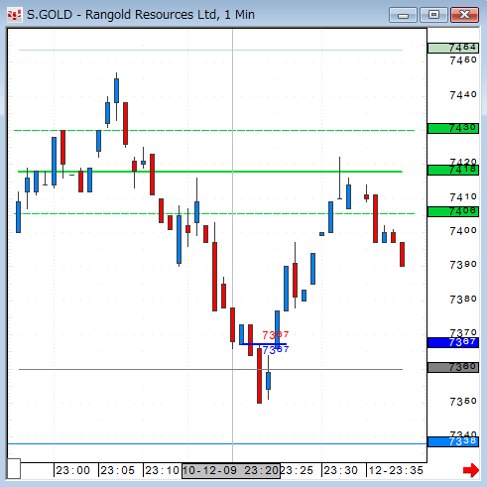Click the 23:05 time axis label
Image resolution: width=487 pixels, height=487 pixels.
coord(117,470)
